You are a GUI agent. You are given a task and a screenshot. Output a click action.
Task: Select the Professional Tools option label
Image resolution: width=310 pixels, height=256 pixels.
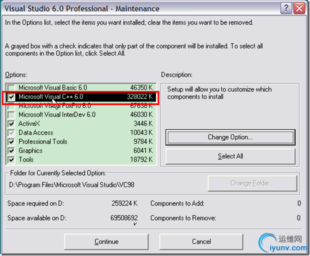coord(43,141)
